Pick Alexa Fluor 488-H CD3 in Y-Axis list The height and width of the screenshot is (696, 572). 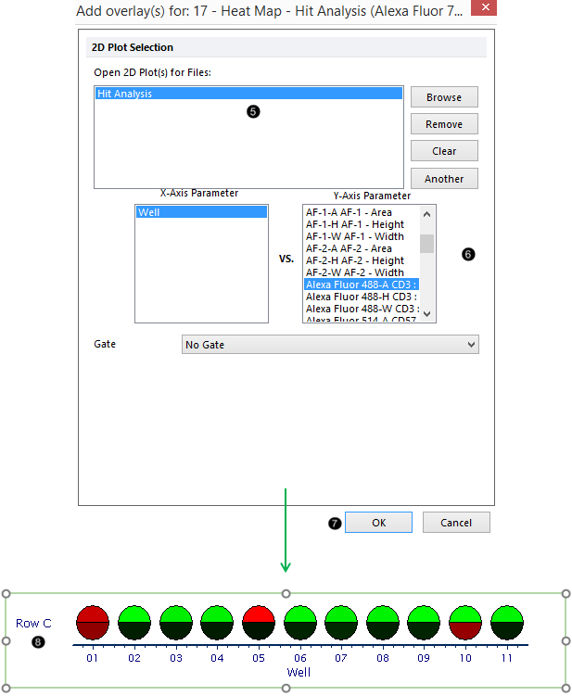pos(361,297)
